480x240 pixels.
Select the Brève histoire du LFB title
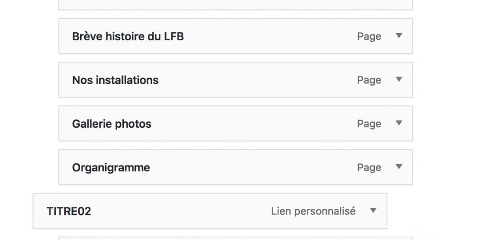[128, 36]
